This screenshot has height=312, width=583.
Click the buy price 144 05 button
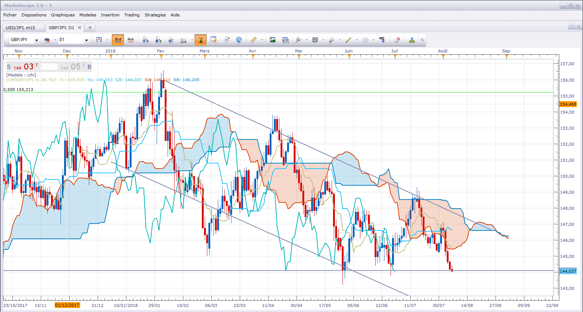click(x=76, y=67)
